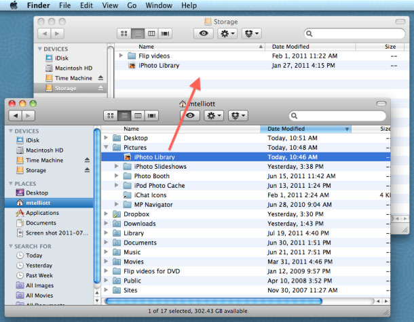414x322 pixels.
Task: Click search field in Storage window
Action: coord(354,33)
